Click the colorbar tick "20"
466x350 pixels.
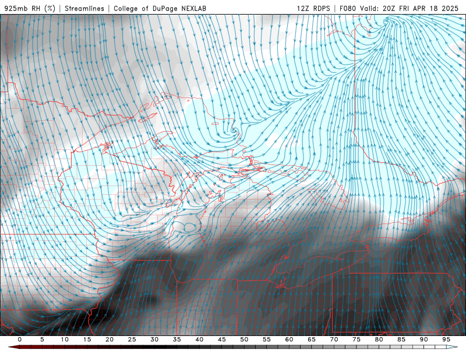[x=110, y=339]
